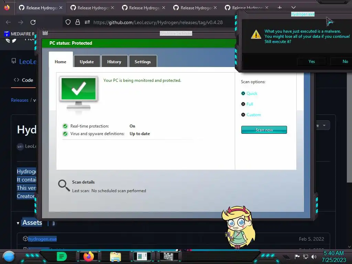The height and width of the screenshot is (264, 352).
Task: Click the Last scan status text
Action: point(109,190)
